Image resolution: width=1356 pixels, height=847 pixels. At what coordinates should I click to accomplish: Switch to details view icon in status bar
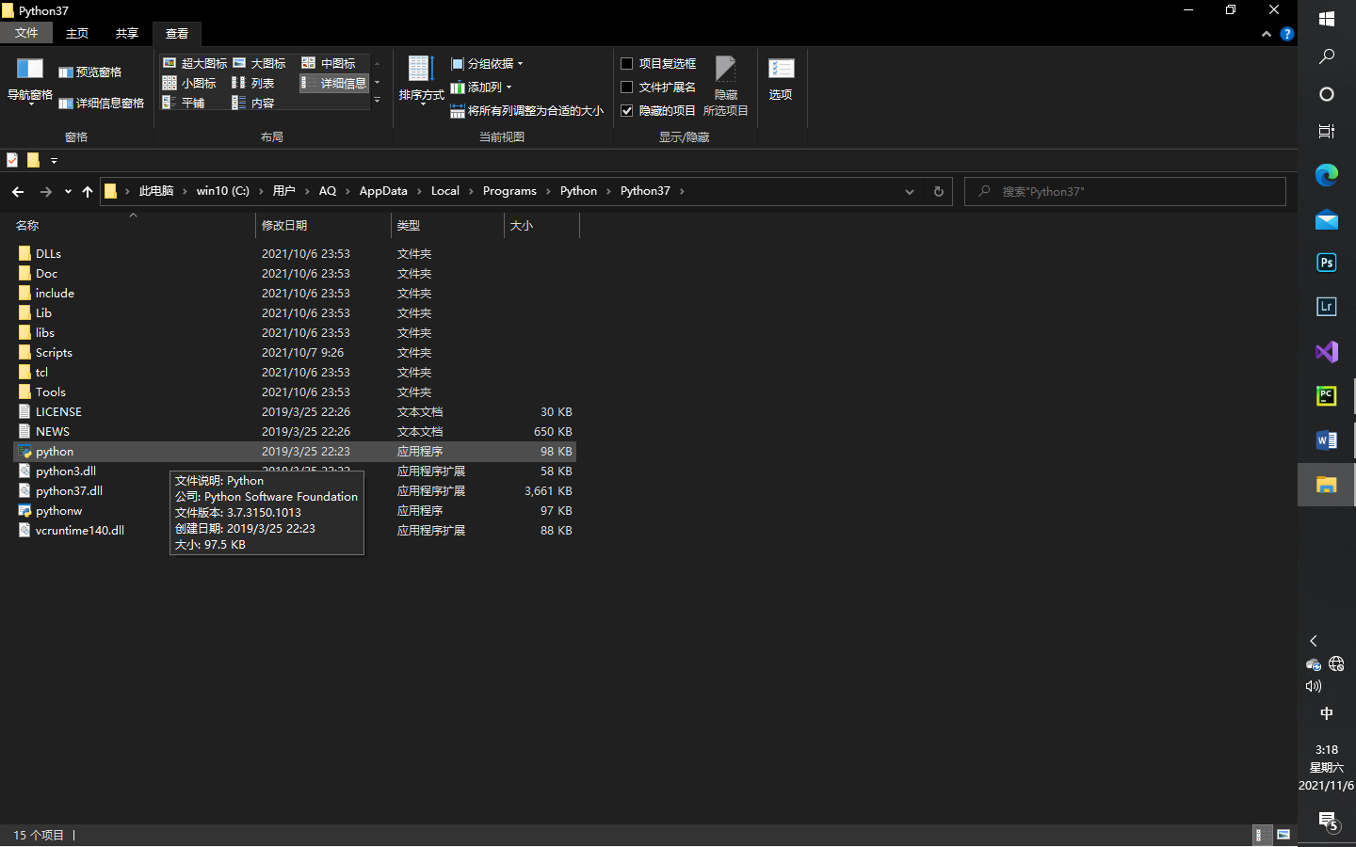1262,835
